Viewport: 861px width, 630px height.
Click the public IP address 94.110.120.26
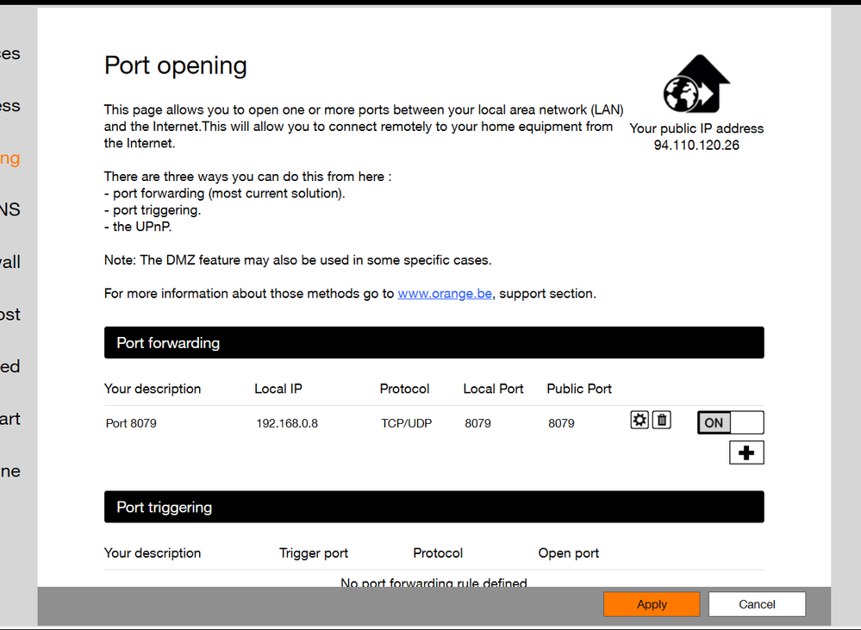(696, 145)
